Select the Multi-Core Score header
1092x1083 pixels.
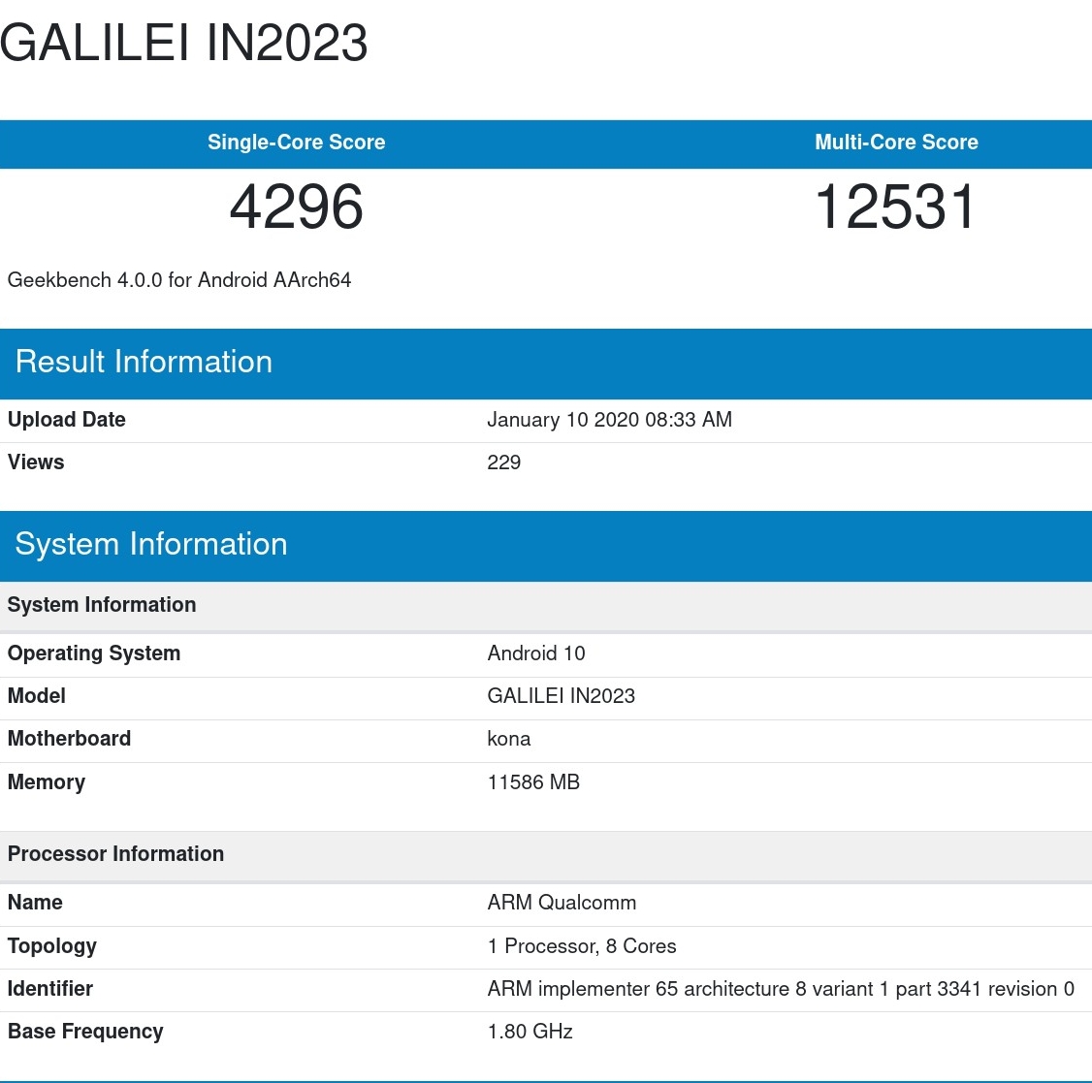[x=896, y=143]
